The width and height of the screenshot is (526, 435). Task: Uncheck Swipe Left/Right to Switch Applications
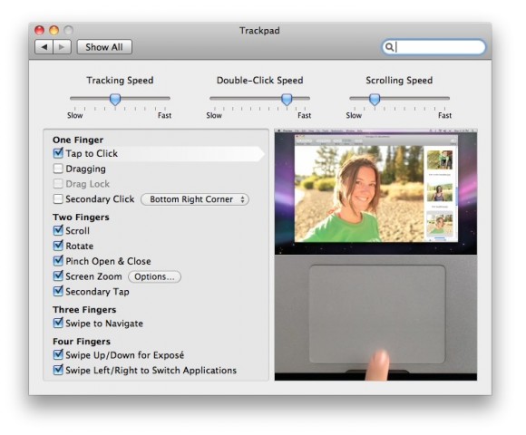coord(58,370)
